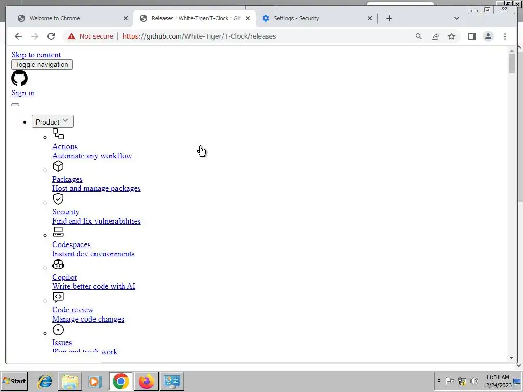
Task: Share this page via the share icon
Action: click(435, 36)
